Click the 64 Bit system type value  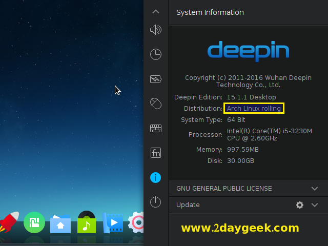click(x=236, y=119)
